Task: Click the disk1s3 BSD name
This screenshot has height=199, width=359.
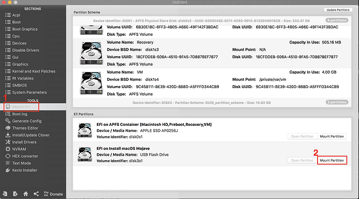Action: (x=152, y=50)
